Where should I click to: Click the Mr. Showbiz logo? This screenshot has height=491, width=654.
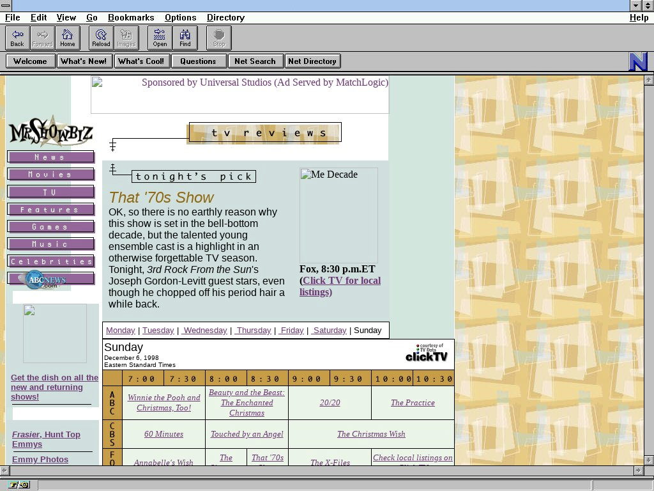[50, 132]
